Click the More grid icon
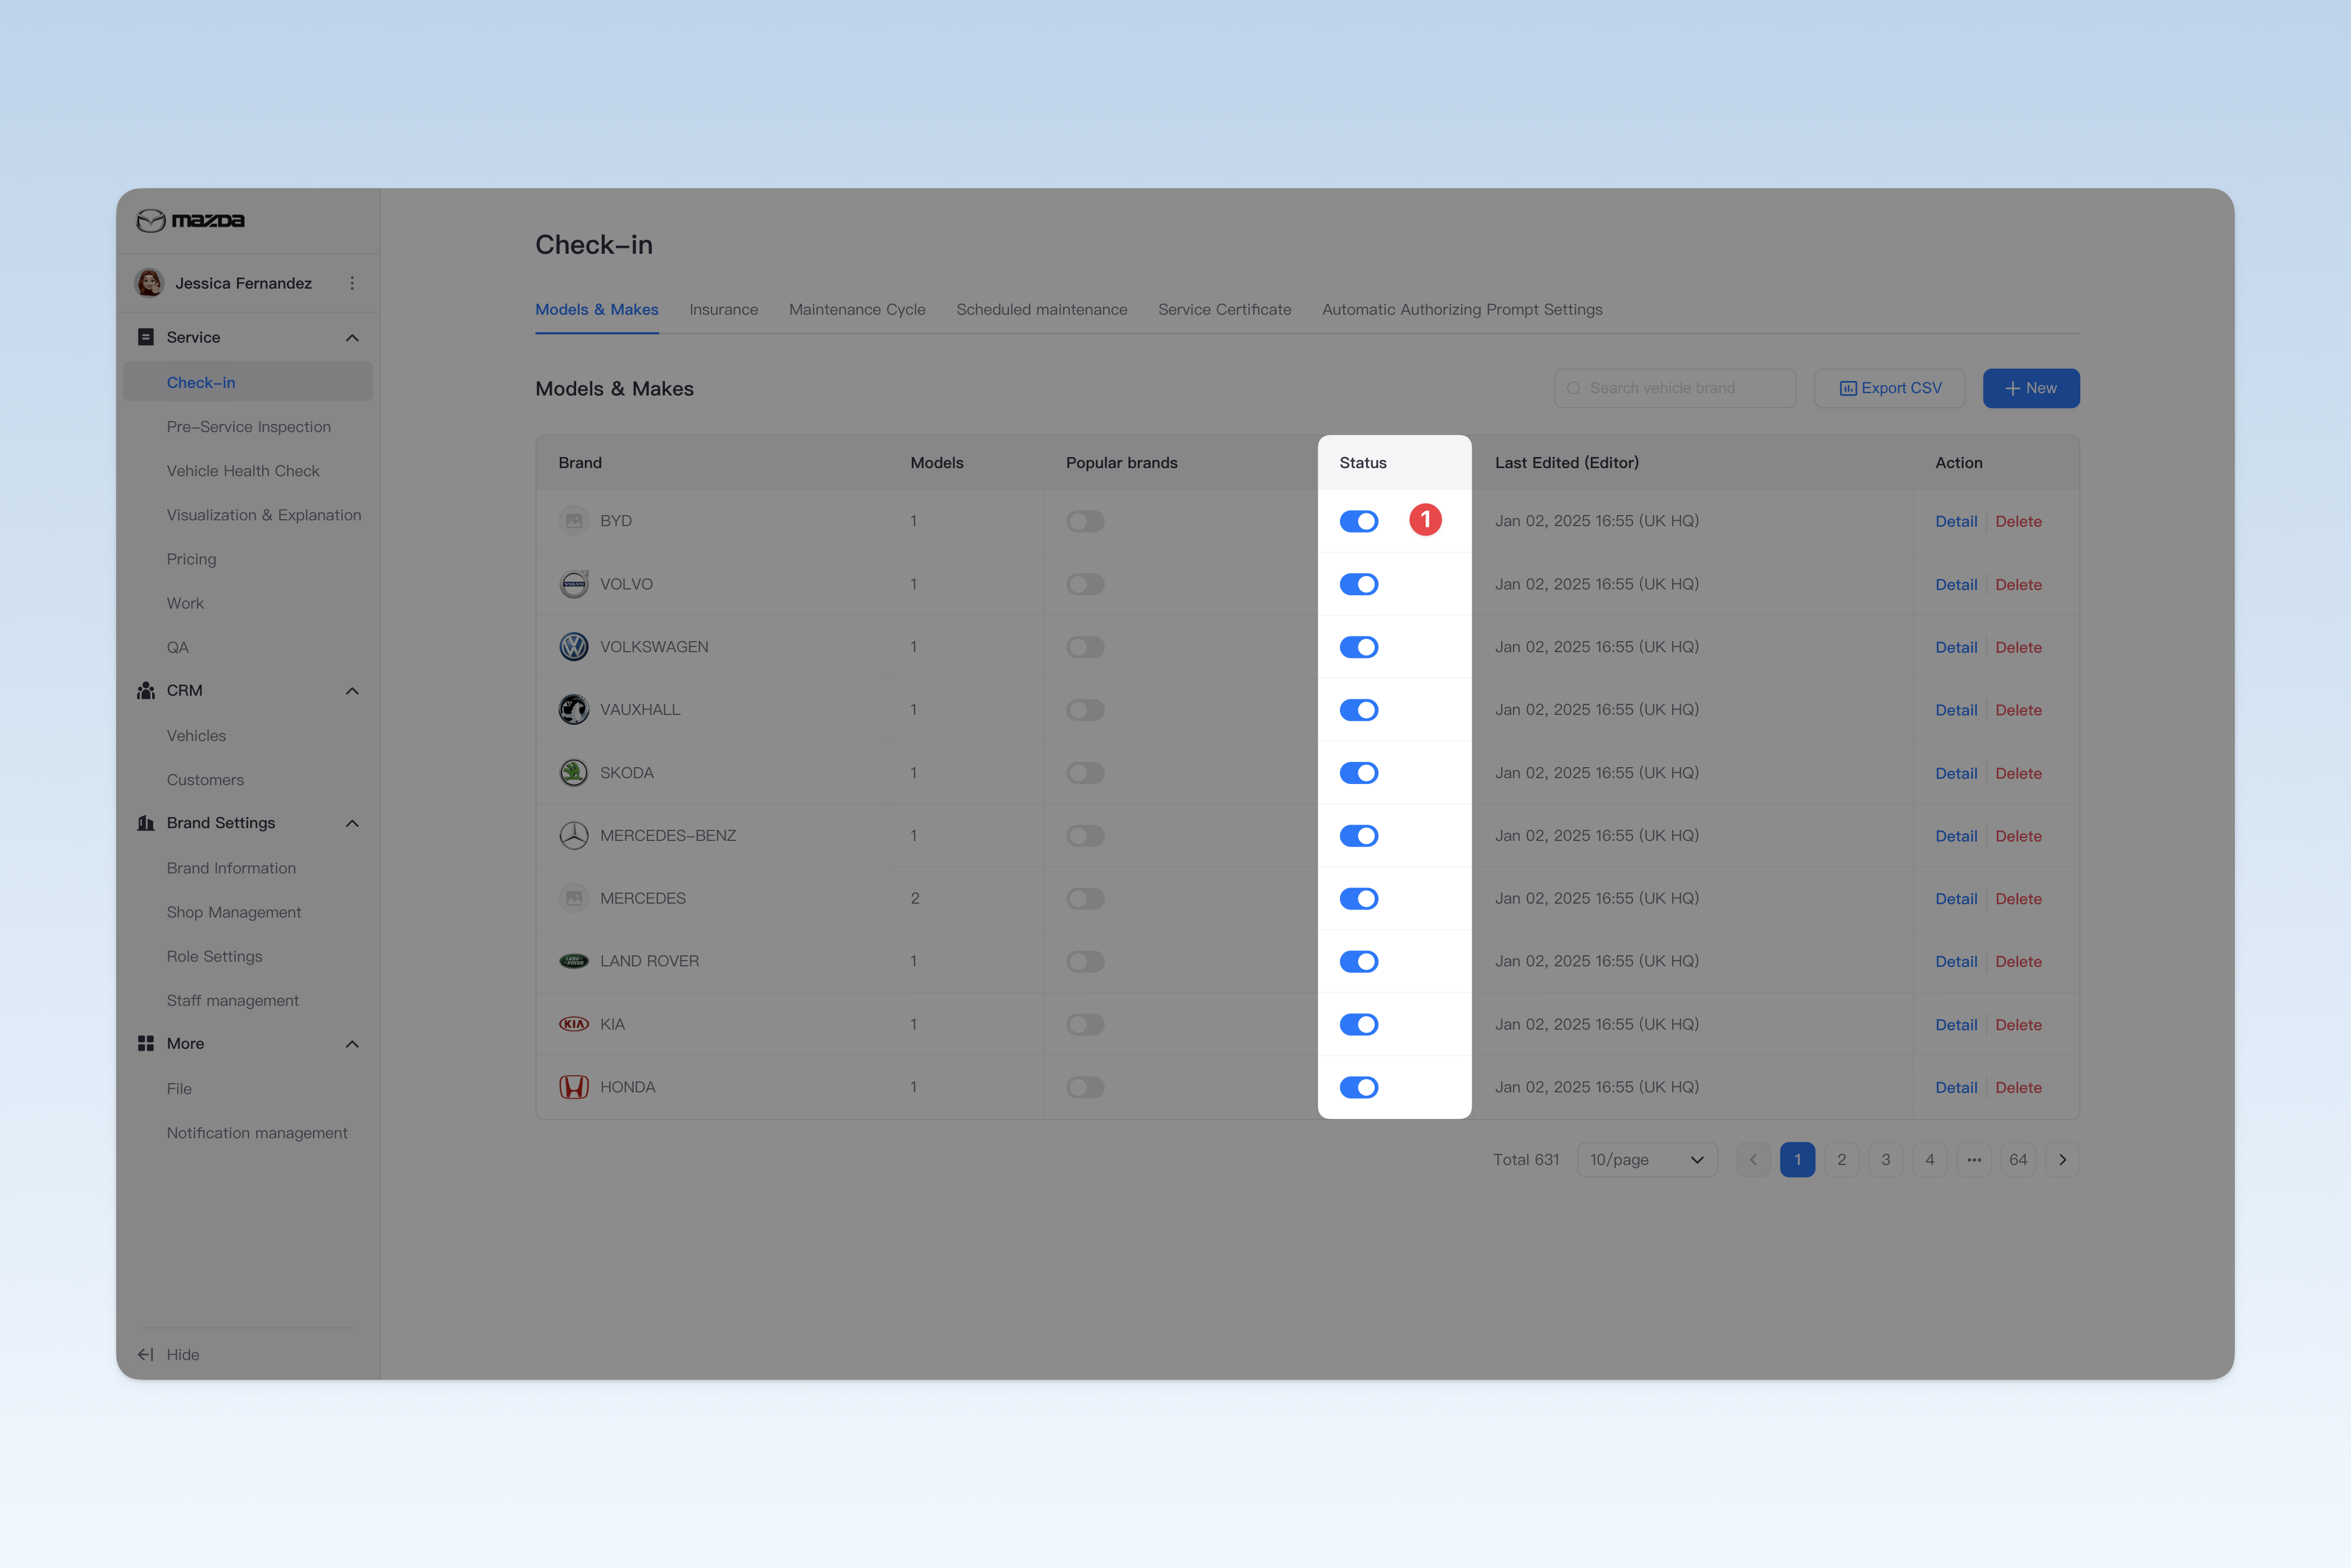The height and width of the screenshot is (1568, 2351). pyautogui.click(x=146, y=1044)
